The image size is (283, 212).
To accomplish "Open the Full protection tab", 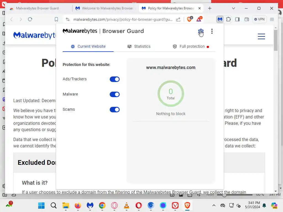I will [191, 46].
